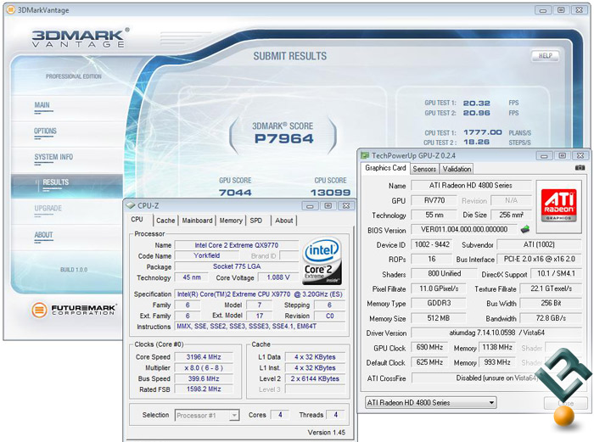
Task: Click the Instructions field in CPU-Z
Action: [260, 327]
